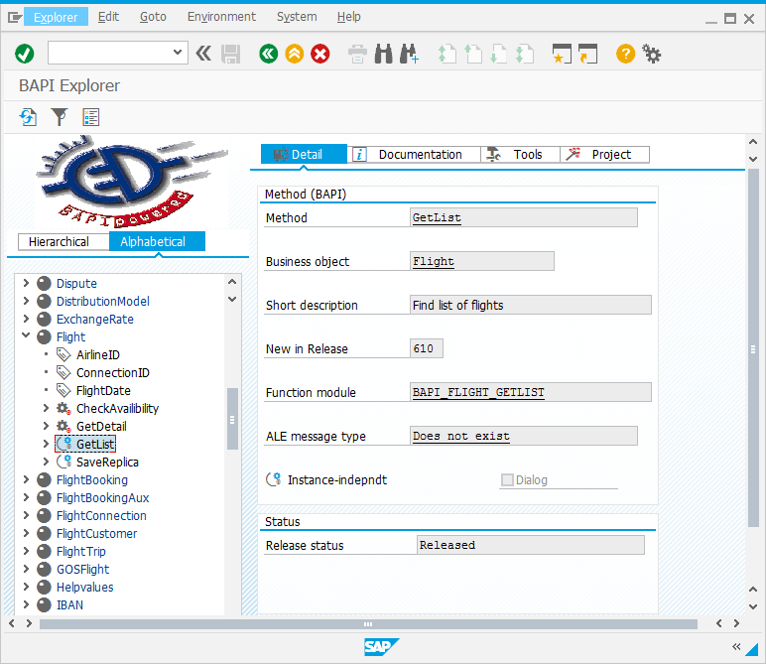Click the Legend list icon

click(91, 117)
